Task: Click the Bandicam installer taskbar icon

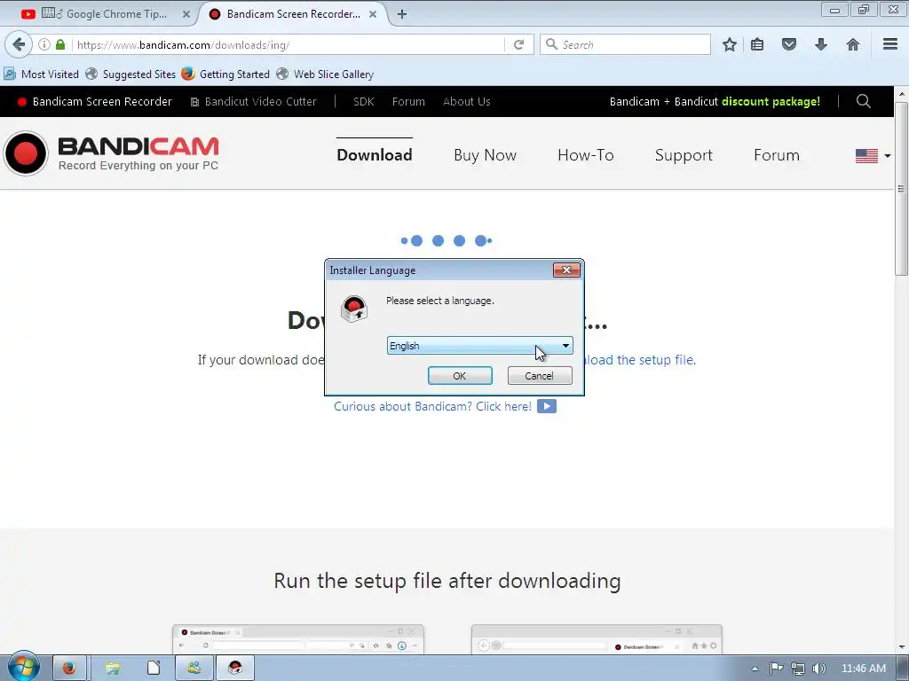Action: 234,668
